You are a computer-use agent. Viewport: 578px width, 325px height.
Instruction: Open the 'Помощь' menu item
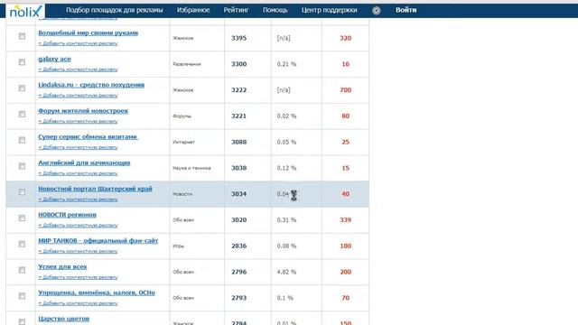point(275,10)
